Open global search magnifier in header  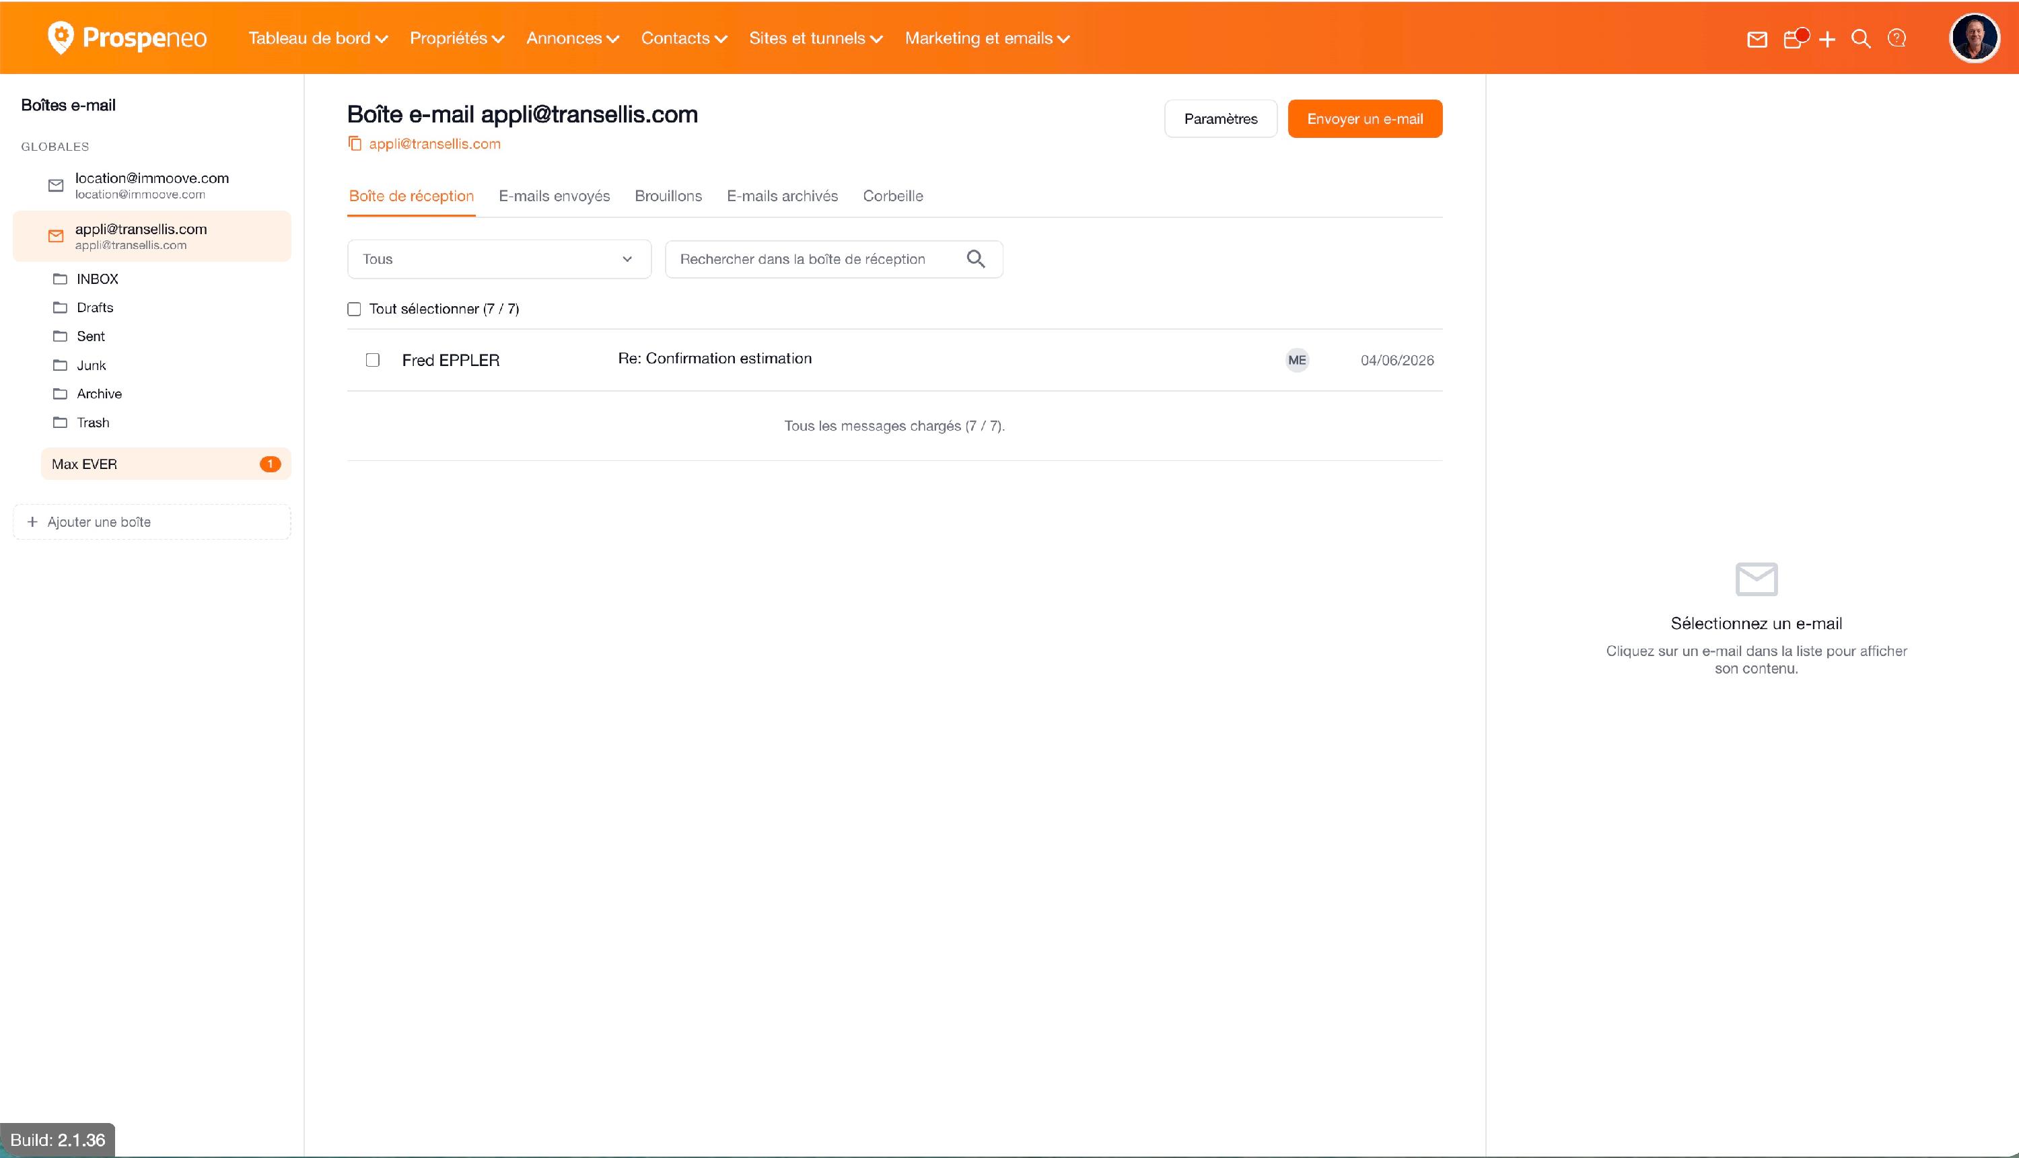click(1861, 39)
